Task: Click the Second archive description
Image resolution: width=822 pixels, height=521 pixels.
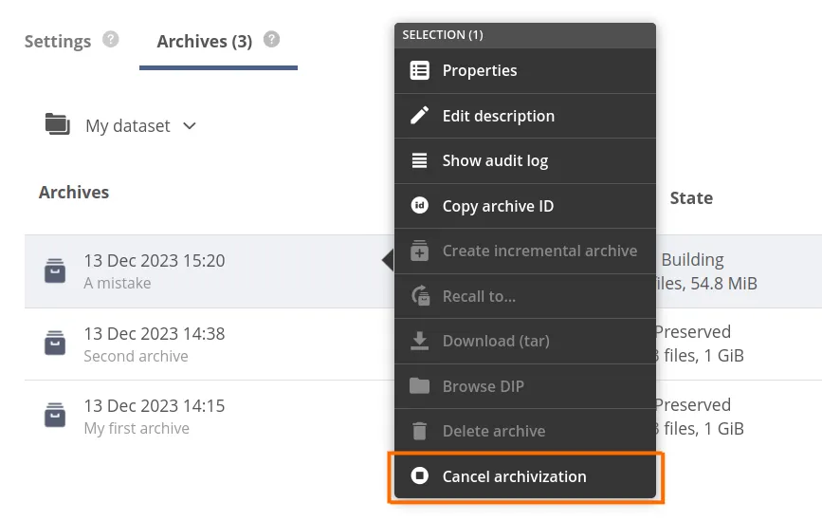Action: pyautogui.click(x=136, y=356)
